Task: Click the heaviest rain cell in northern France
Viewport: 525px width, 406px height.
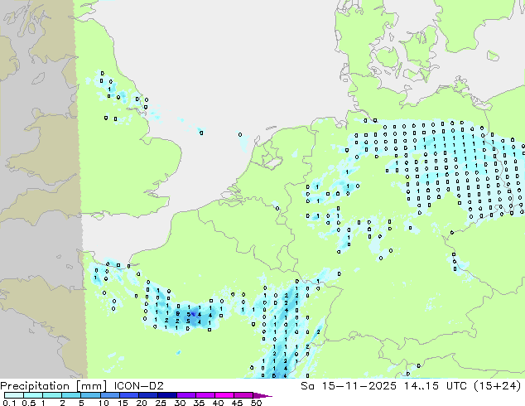Action: 191,314
